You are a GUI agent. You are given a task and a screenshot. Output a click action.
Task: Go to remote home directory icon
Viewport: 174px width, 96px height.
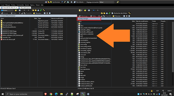(107, 13)
